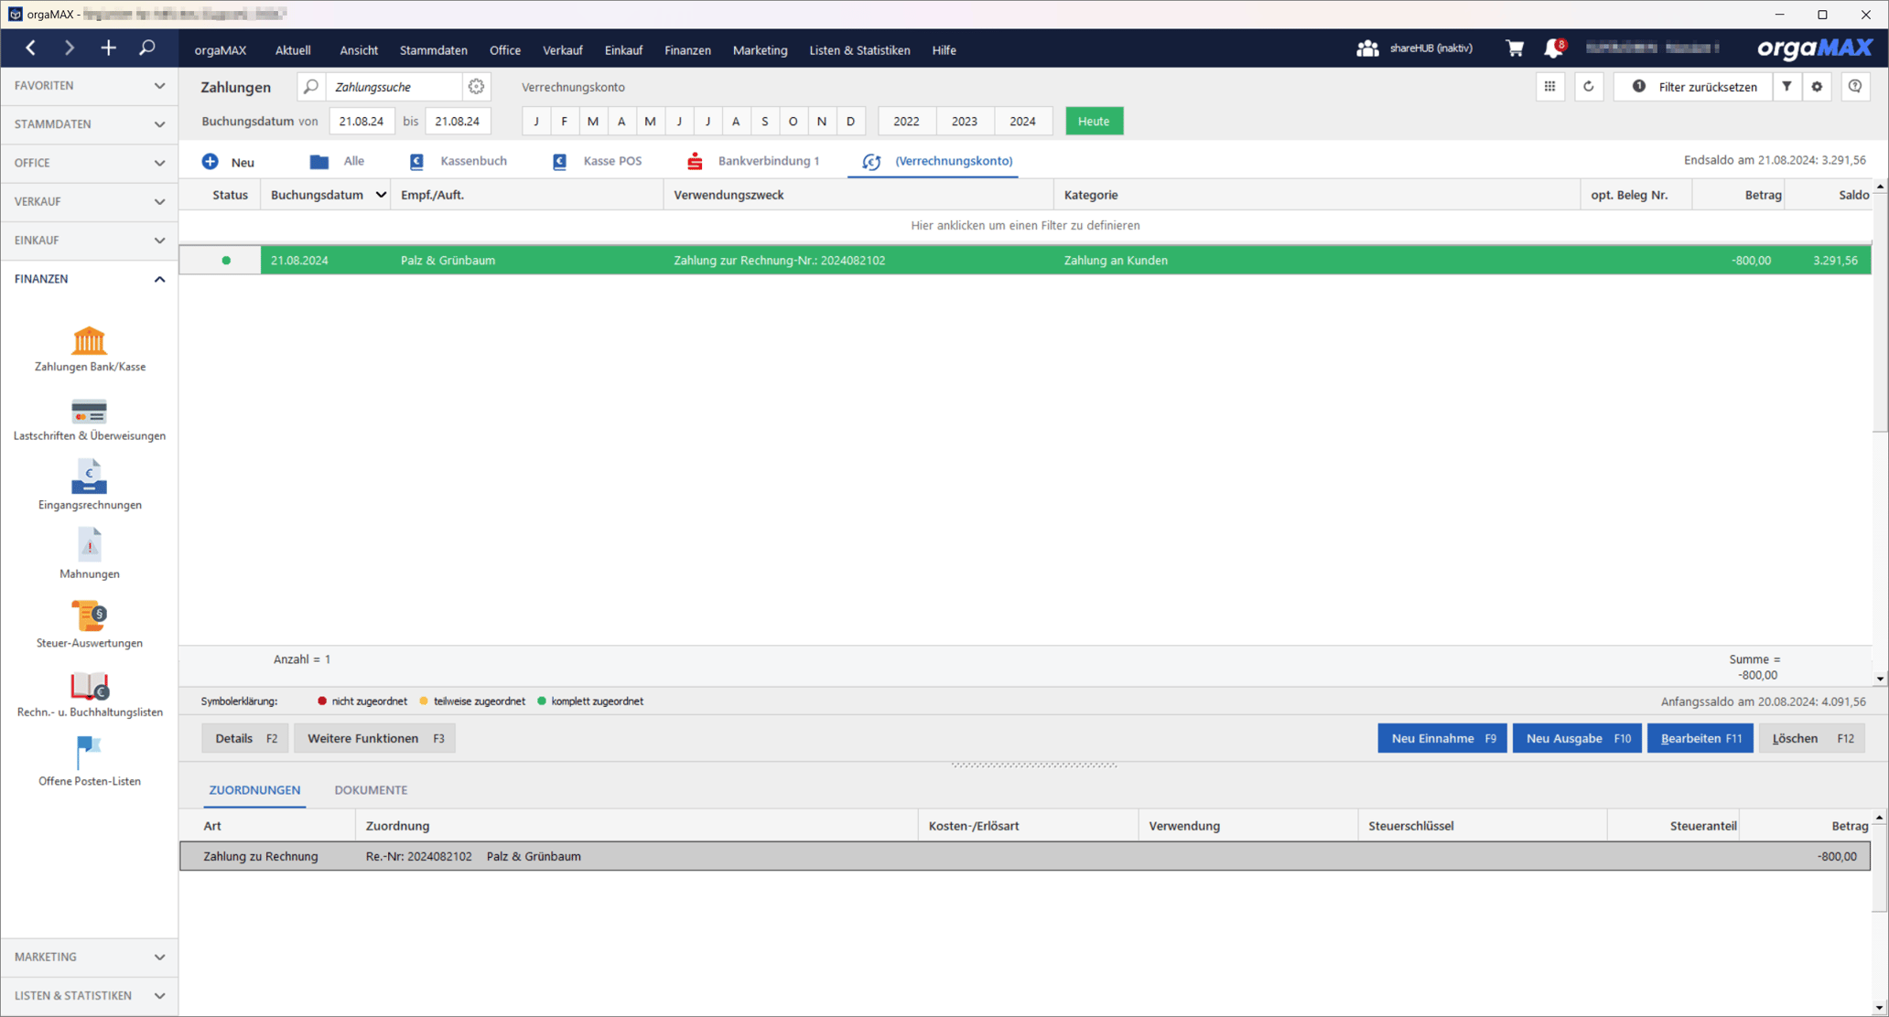
Task: Open the Finanzen menu
Action: coord(687,50)
